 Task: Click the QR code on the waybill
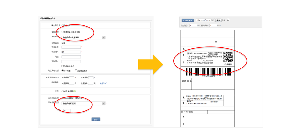tap(228, 58)
